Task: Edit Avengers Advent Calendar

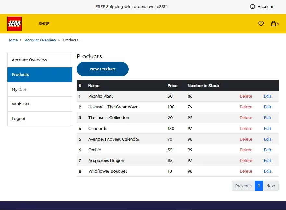Action: point(267,139)
